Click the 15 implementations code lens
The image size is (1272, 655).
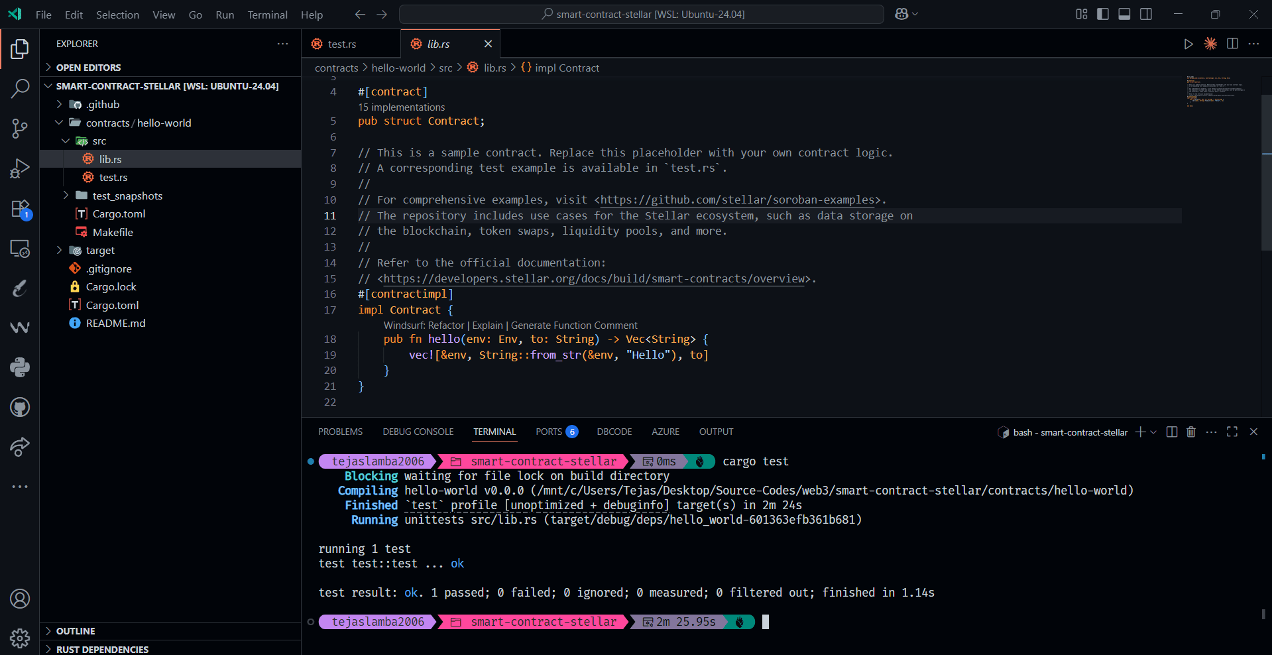pos(402,107)
